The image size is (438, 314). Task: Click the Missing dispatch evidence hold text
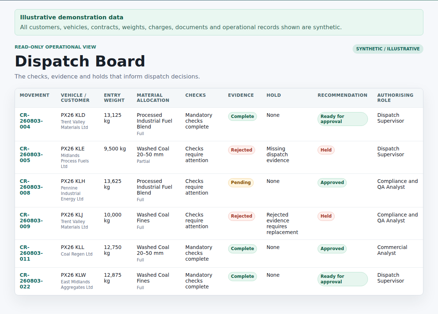(x=278, y=154)
